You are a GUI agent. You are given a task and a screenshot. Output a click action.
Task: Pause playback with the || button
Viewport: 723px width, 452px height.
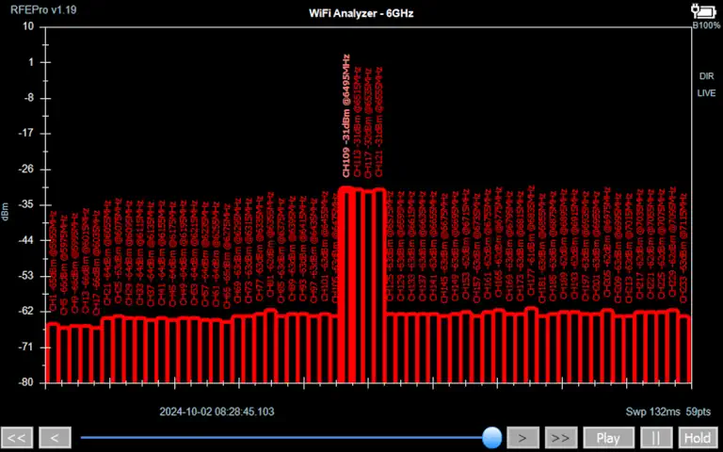[656, 438]
